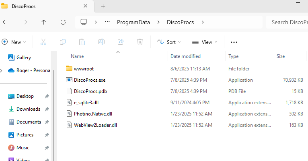
Task: Click ProgramData in the address breadcrumb
Action: pyautogui.click(x=133, y=22)
